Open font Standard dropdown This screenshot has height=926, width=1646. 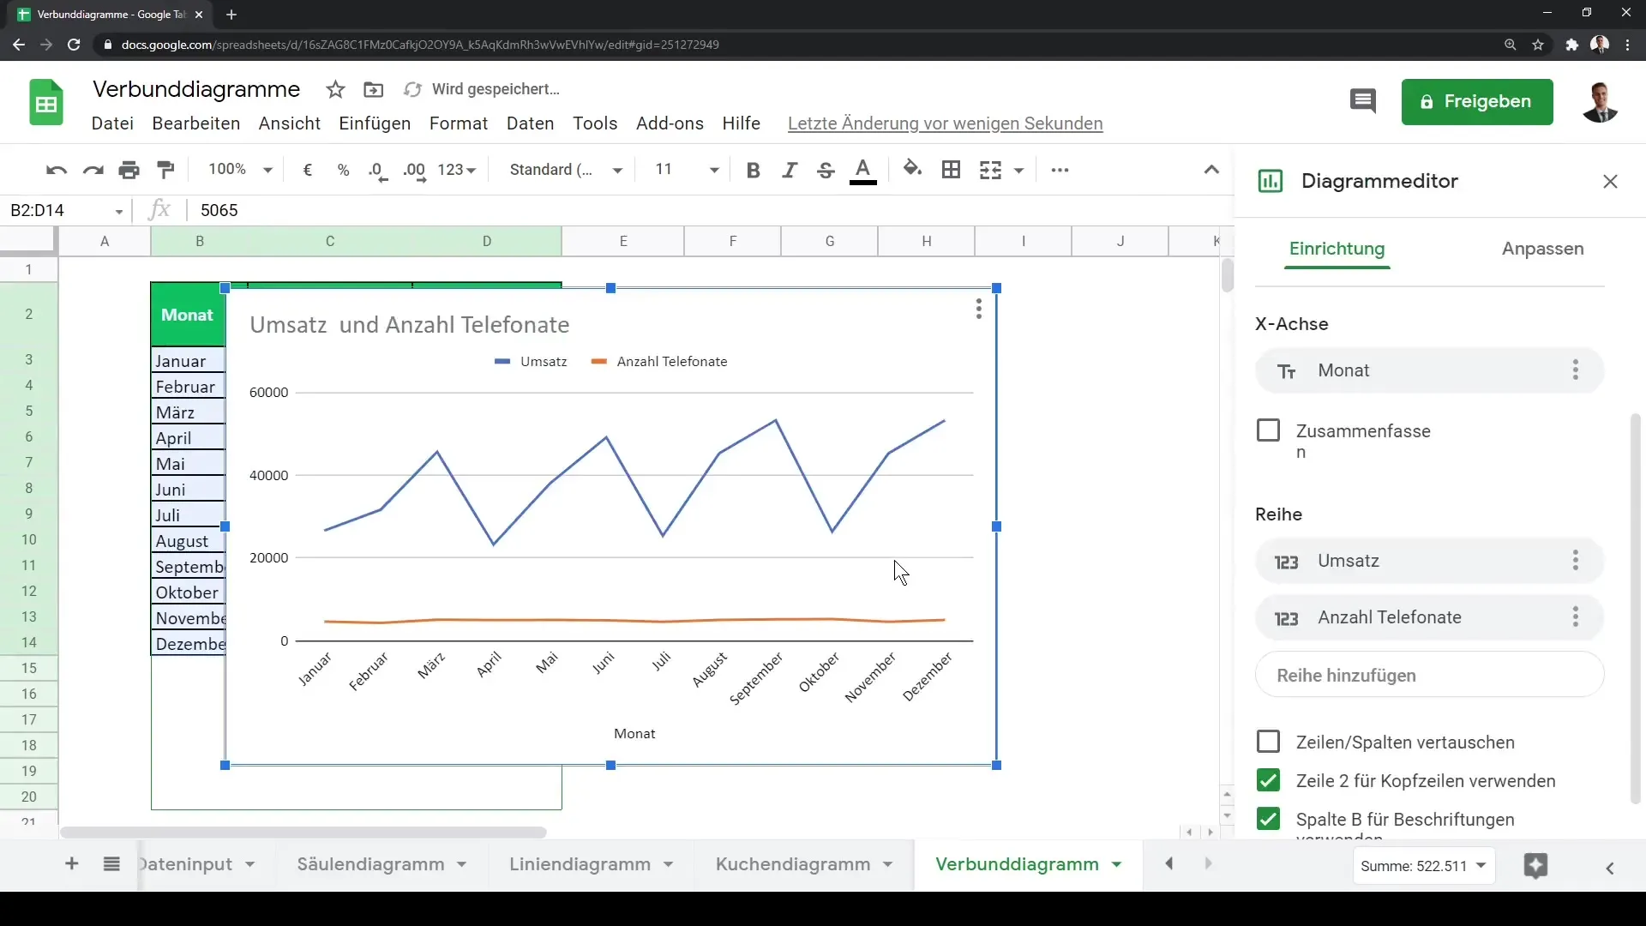pos(566,170)
